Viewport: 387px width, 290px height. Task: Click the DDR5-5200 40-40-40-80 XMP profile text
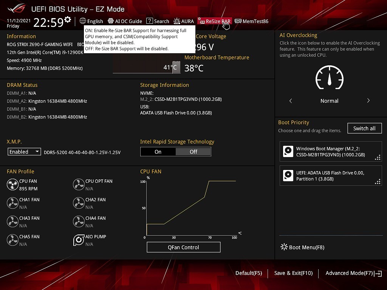click(x=82, y=153)
